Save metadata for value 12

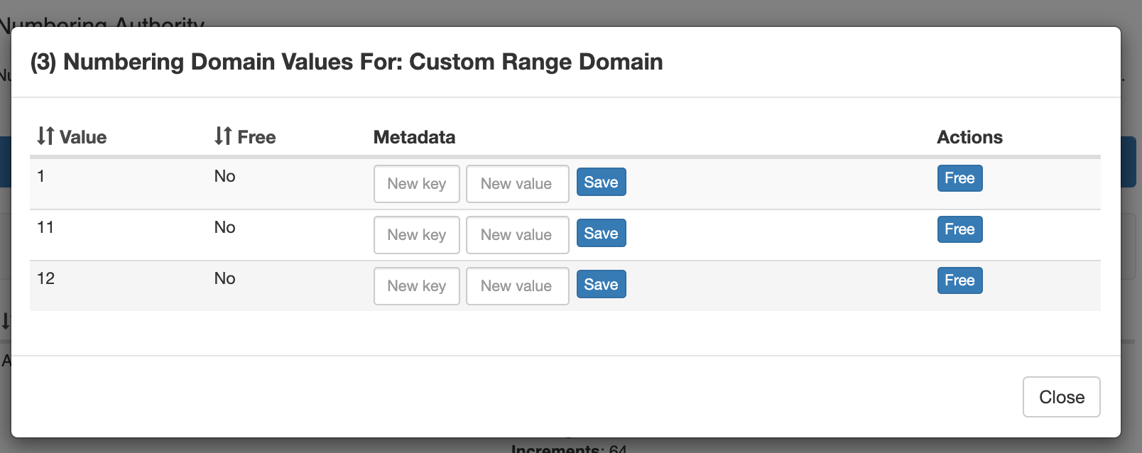601,285
